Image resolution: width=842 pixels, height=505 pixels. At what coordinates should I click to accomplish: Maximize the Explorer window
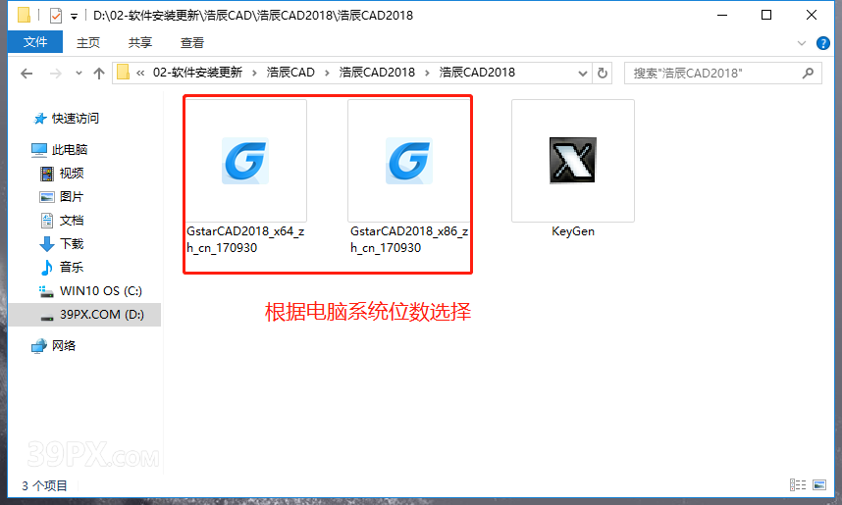click(766, 15)
